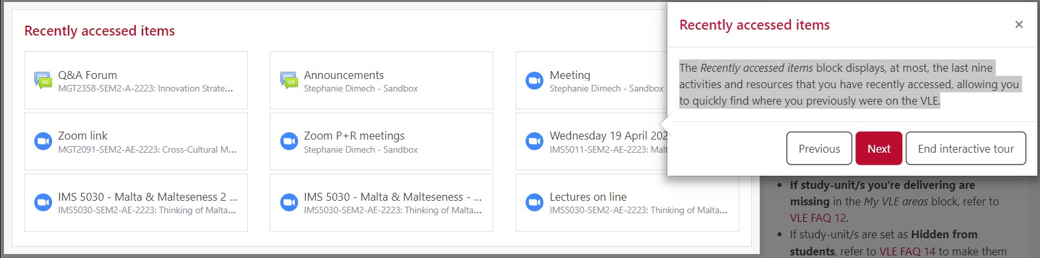Click the Q&A Forum chat icon
This screenshot has width=1040, height=258.
[x=43, y=80]
